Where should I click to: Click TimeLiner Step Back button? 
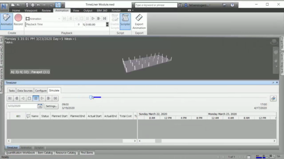pyautogui.click(x=16, y=98)
